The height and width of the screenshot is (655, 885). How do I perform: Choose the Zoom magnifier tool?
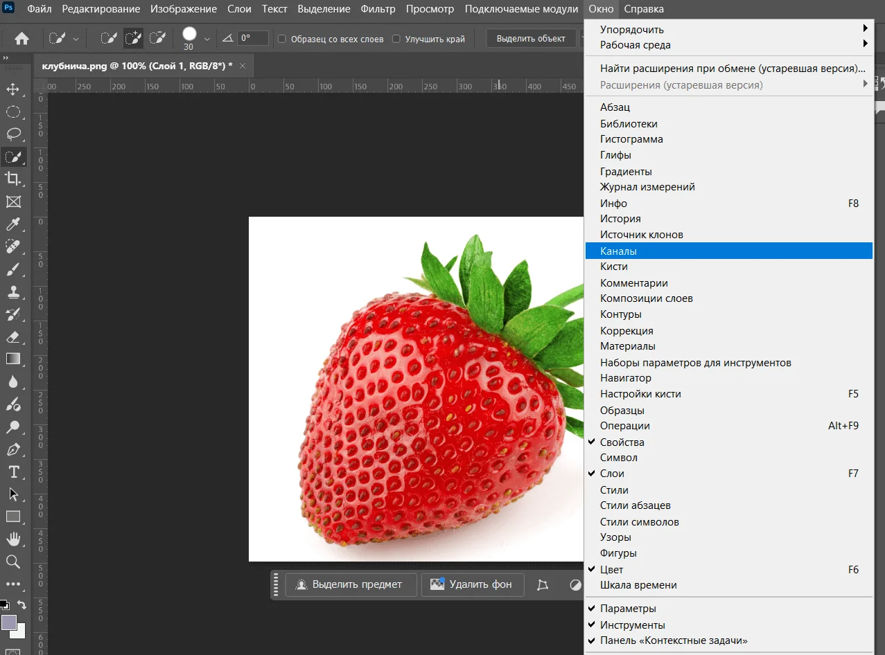(12, 562)
